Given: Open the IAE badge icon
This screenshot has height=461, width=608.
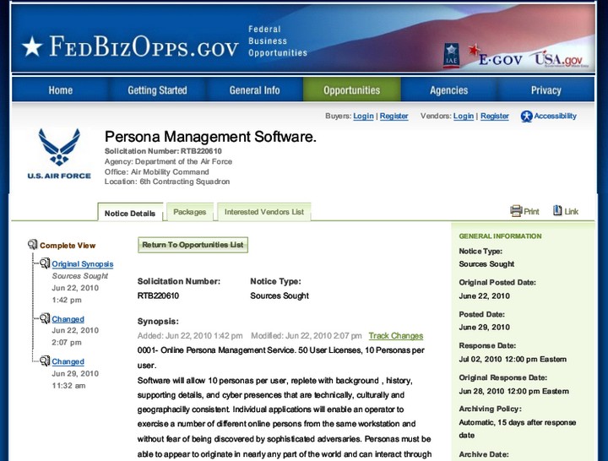Looking at the screenshot, I should point(451,56).
